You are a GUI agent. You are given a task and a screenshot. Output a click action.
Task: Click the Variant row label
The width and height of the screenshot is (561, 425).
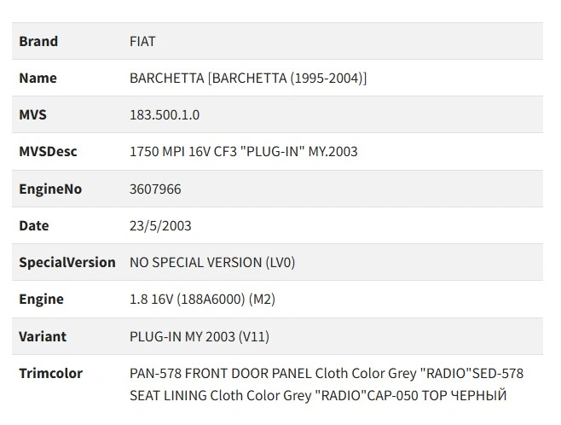click(x=43, y=336)
